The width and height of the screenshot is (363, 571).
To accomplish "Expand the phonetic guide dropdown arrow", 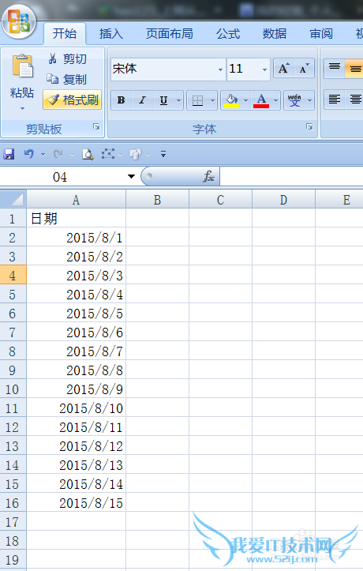I will pos(309,100).
